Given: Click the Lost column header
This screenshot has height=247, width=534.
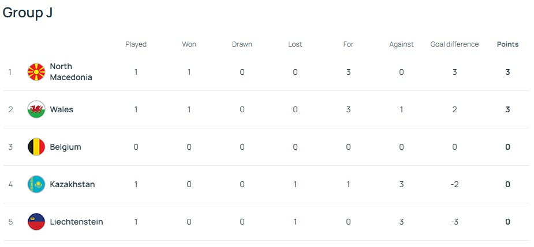Looking at the screenshot, I should coord(295,44).
